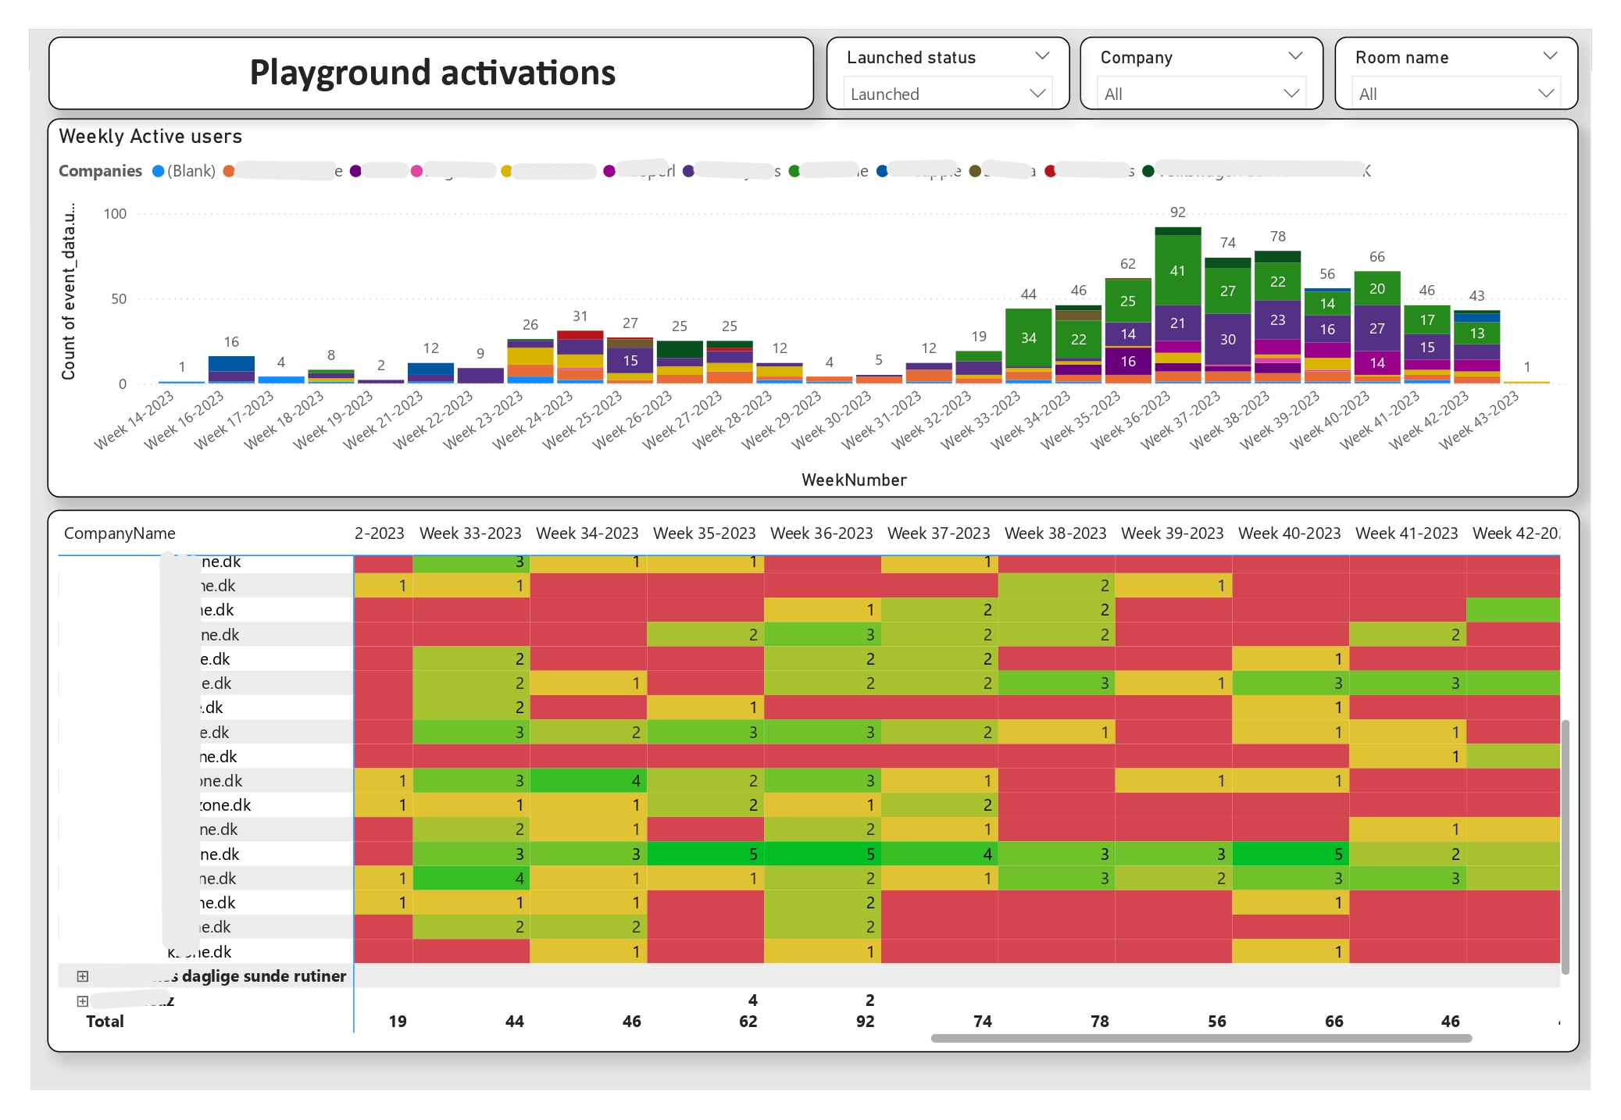Click the red company legend dot
The image size is (1621, 1120).
(x=1050, y=170)
